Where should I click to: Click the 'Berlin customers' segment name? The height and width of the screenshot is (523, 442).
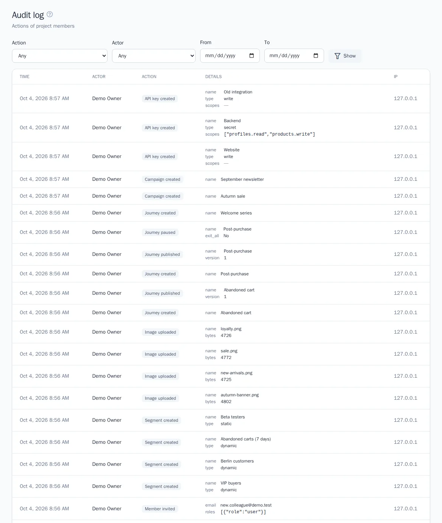[237, 461]
